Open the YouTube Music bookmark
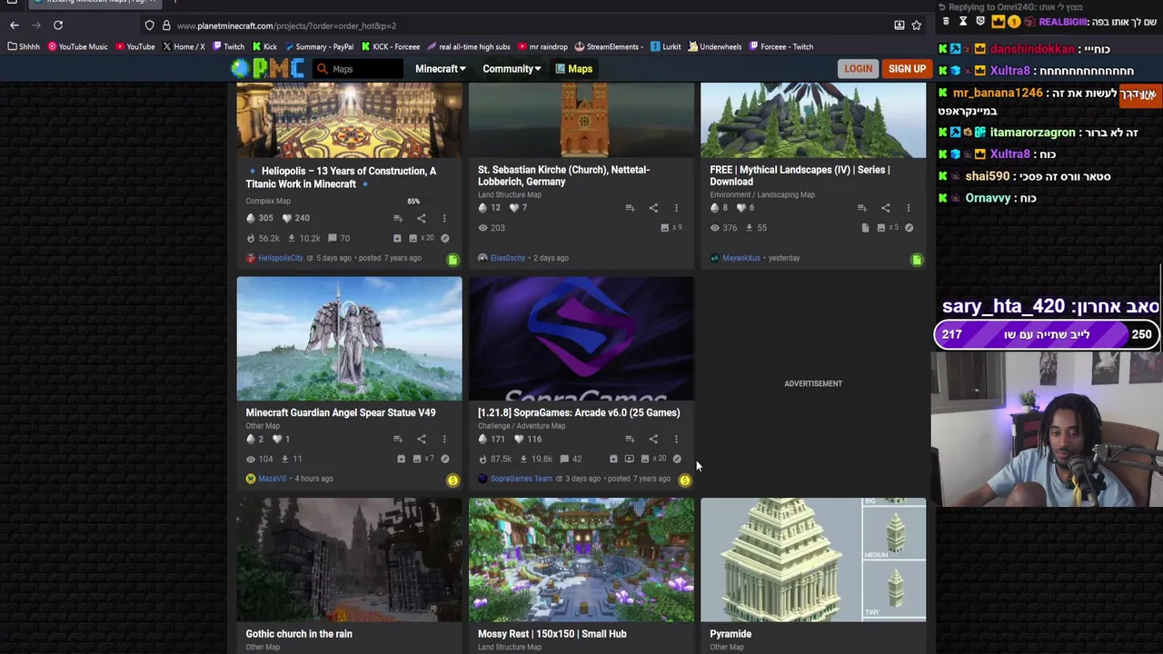 78,46
